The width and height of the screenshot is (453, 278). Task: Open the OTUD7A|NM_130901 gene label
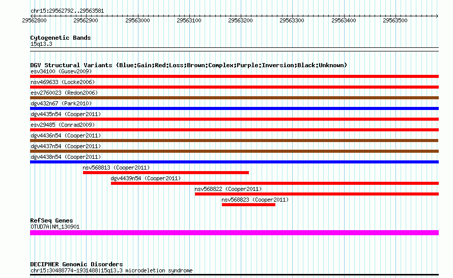click(x=55, y=227)
